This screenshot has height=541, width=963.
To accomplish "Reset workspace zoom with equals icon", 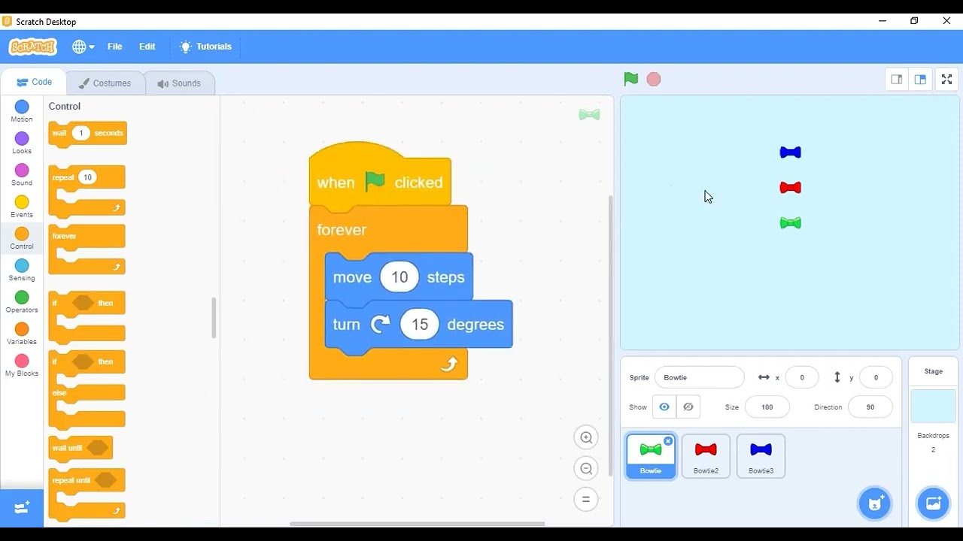I will (585, 500).
